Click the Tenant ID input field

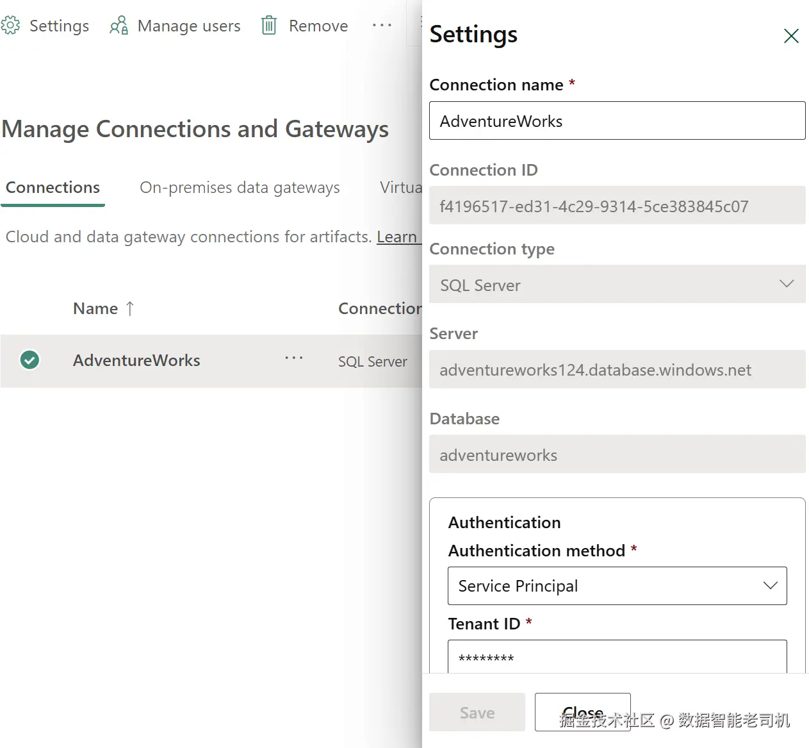pyautogui.click(x=617, y=658)
